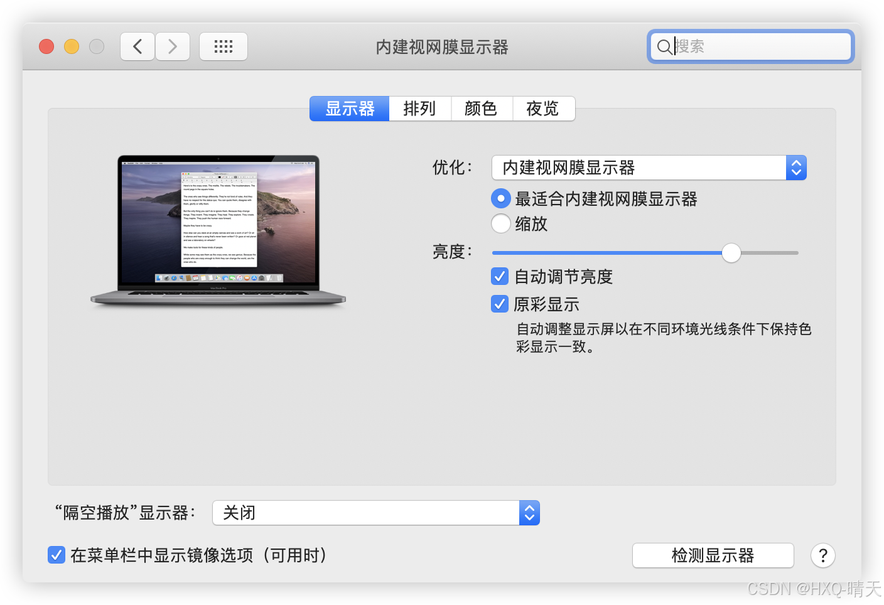Go forward with the right chevron button
This screenshot has width=884, height=605.
tap(173, 46)
